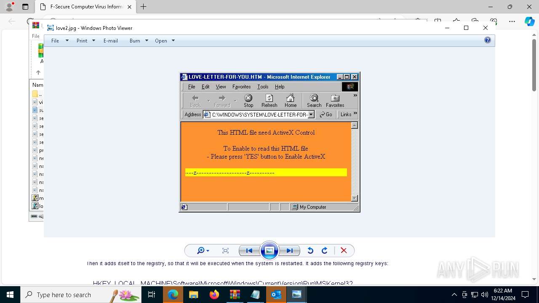Click the Edge back arrow
The height and width of the screenshot is (303, 539).
[12, 21]
